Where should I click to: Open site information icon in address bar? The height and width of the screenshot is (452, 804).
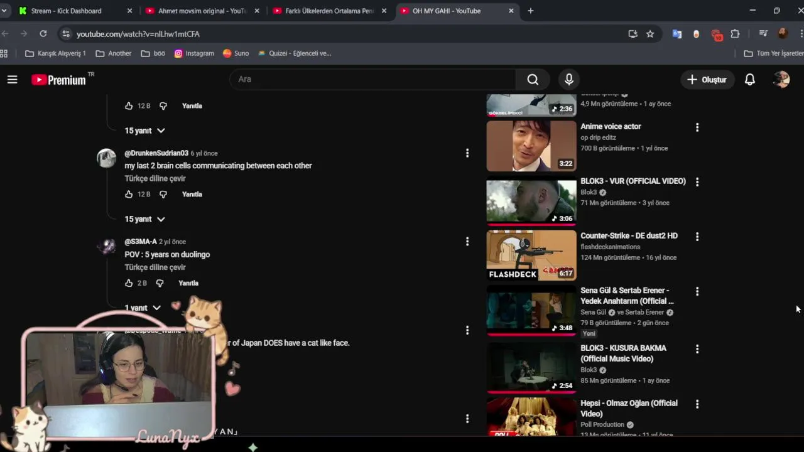pos(66,34)
